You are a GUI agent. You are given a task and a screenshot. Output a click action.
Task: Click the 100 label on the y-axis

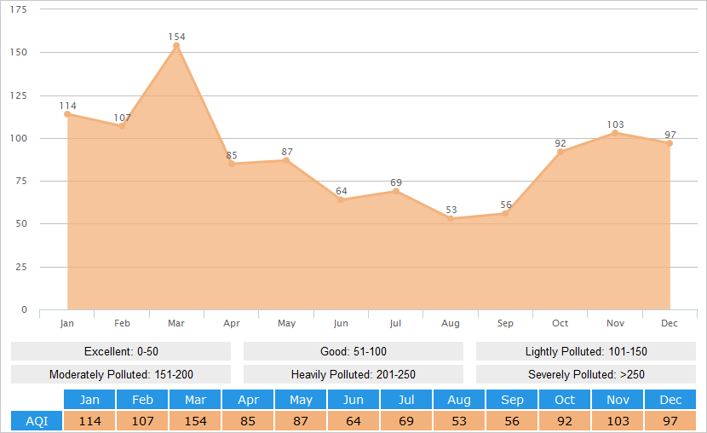pyautogui.click(x=19, y=138)
